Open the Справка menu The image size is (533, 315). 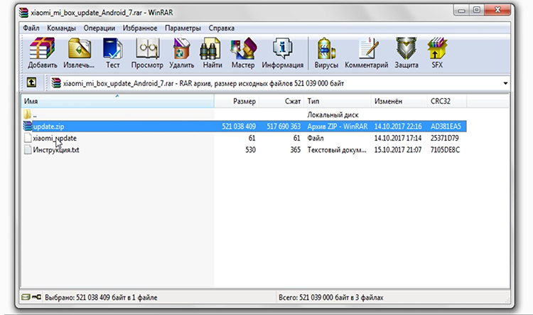[x=221, y=28]
